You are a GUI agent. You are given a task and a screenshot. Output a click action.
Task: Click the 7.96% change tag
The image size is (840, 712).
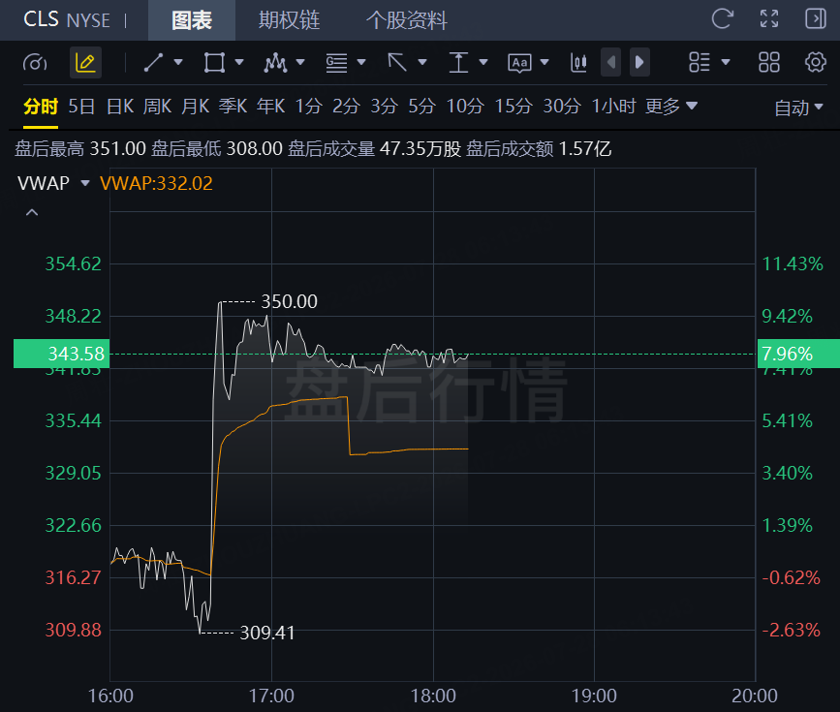798,354
